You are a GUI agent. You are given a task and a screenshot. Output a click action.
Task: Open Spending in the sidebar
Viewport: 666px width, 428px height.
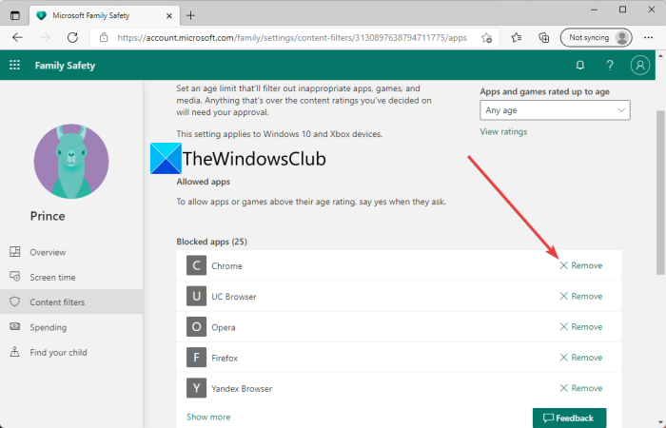click(71, 327)
